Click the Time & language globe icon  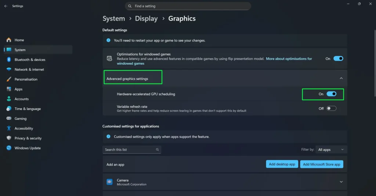9,108
